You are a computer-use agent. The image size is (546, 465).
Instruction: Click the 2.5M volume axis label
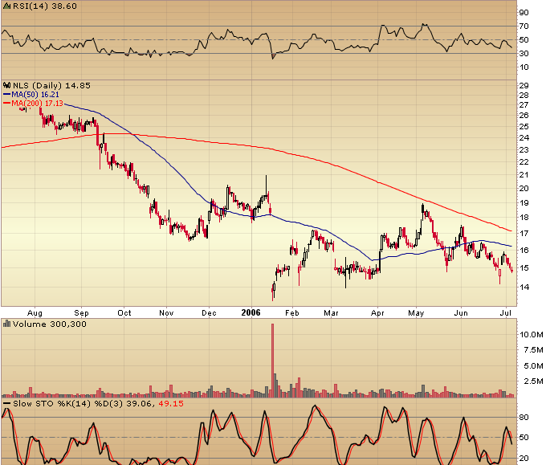[533, 381]
